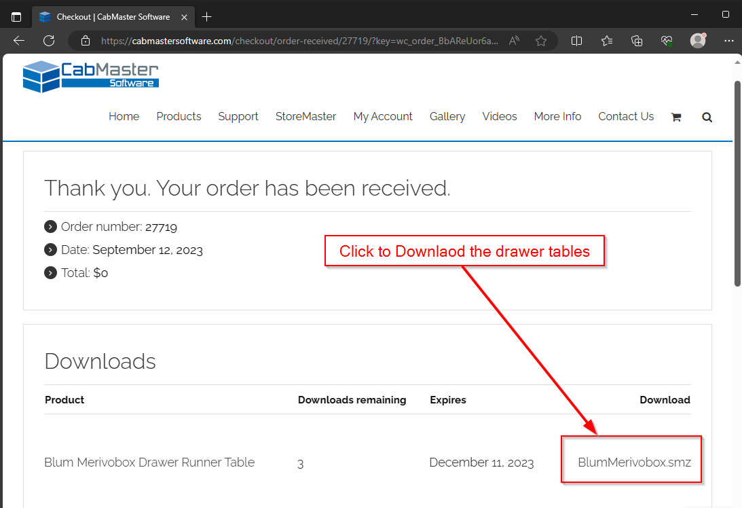Screen dimensions: 742x508
Task: Open a new browser tab
Action: coord(207,17)
